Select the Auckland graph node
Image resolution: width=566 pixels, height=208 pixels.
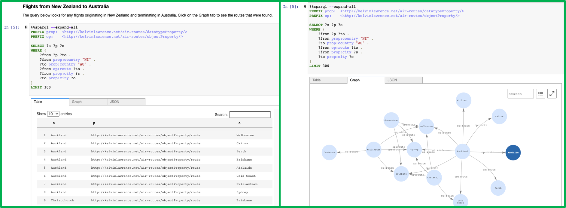coord(462,151)
